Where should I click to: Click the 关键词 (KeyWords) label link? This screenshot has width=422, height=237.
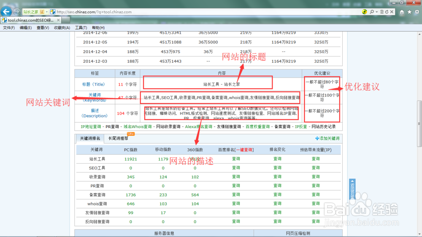(95, 97)
